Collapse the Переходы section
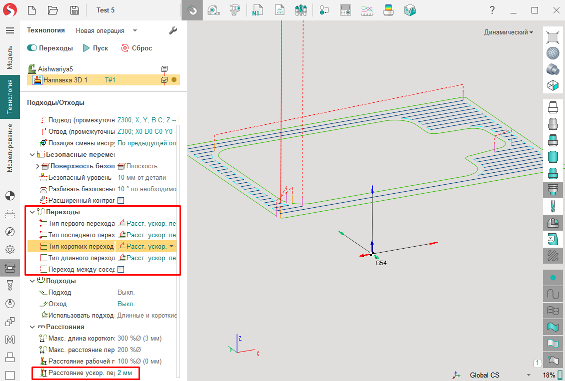565x381 pixels. click(x=32, y=212)
